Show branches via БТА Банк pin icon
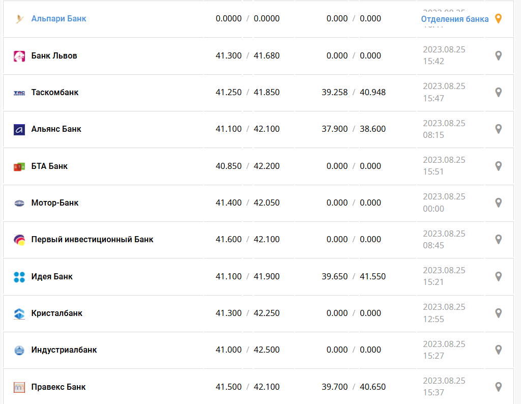The image size is (521, 404). coord(499,166)
